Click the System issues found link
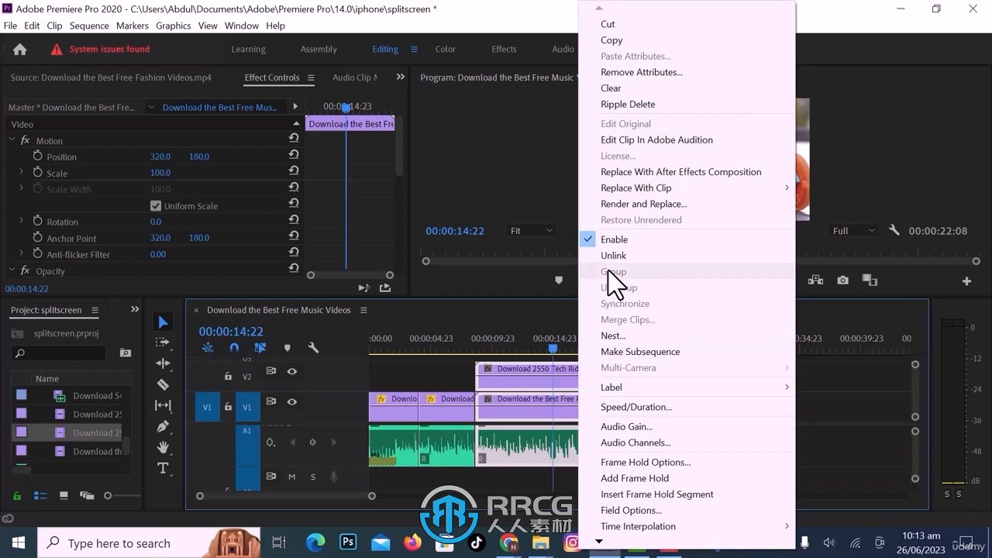992x558 pixels. pyautogui.click(x=109, y=49)
